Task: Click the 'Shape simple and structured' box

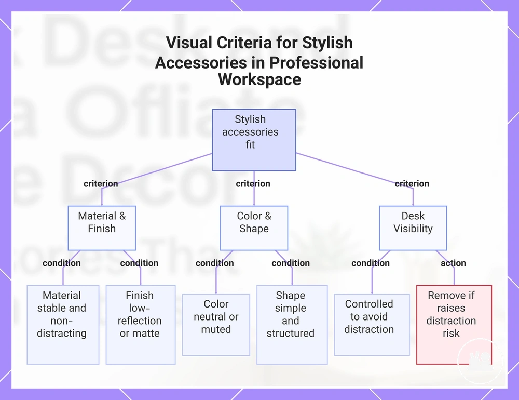Action: (x=292, y=325)
